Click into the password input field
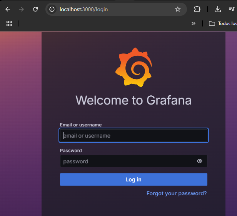Screen dimensions: 237x216 [127, 161]
